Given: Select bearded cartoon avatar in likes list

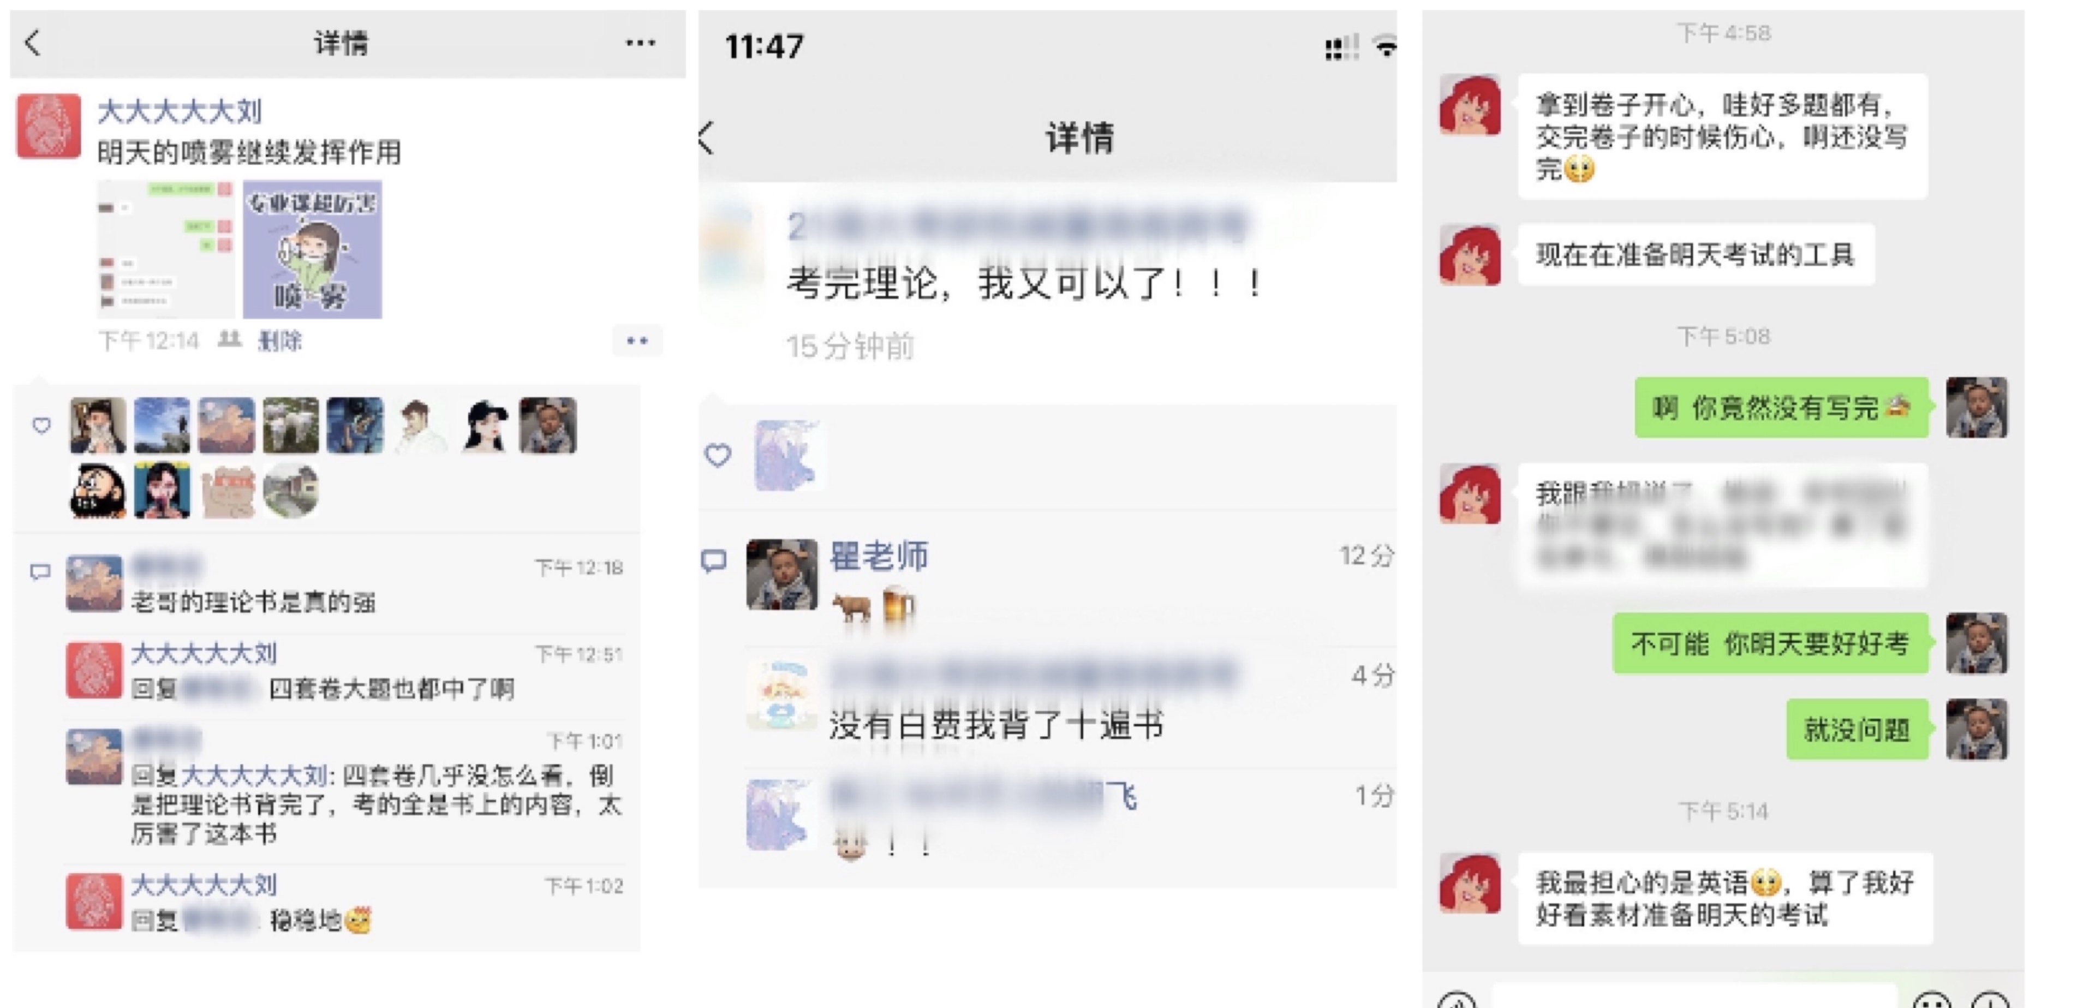Looking at the screenshot, I should click(x=98, y=490).
